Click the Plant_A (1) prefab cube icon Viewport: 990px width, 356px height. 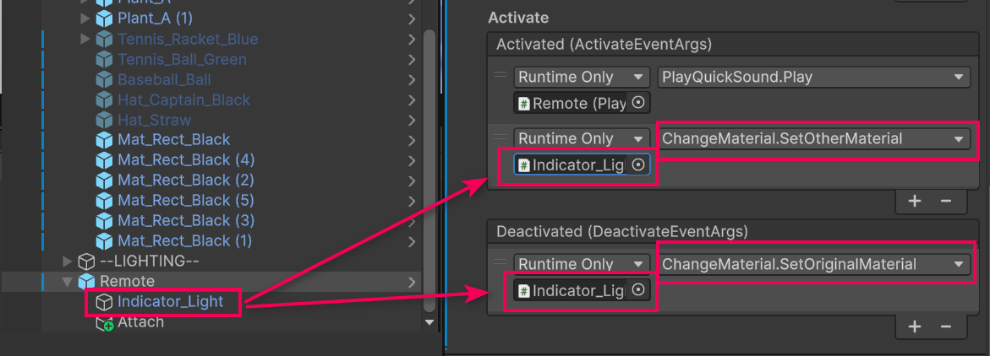(x=104, y=19)
